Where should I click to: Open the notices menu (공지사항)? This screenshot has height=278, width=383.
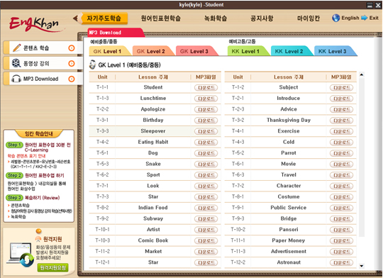point(262,18)
